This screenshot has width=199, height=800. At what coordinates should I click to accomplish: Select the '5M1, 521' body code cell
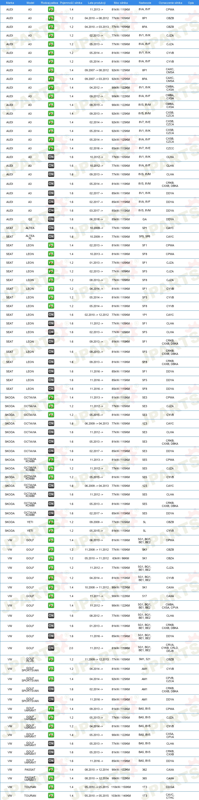point(145,659)
